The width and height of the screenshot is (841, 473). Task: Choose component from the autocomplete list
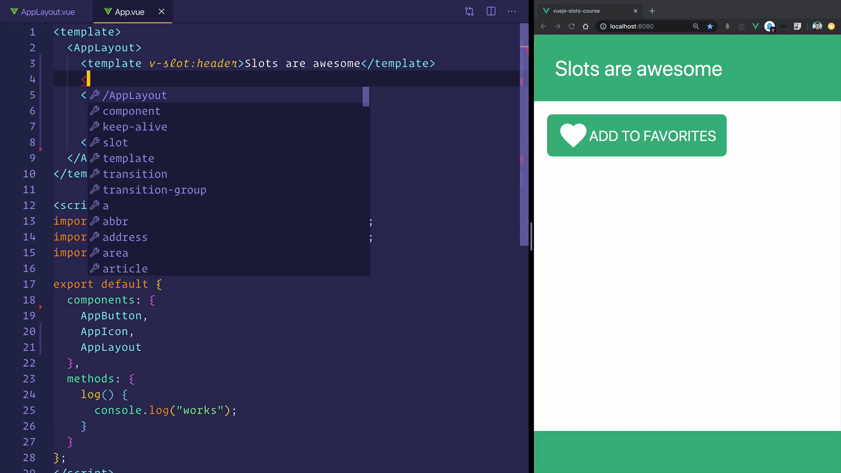[x=225, y=111]
